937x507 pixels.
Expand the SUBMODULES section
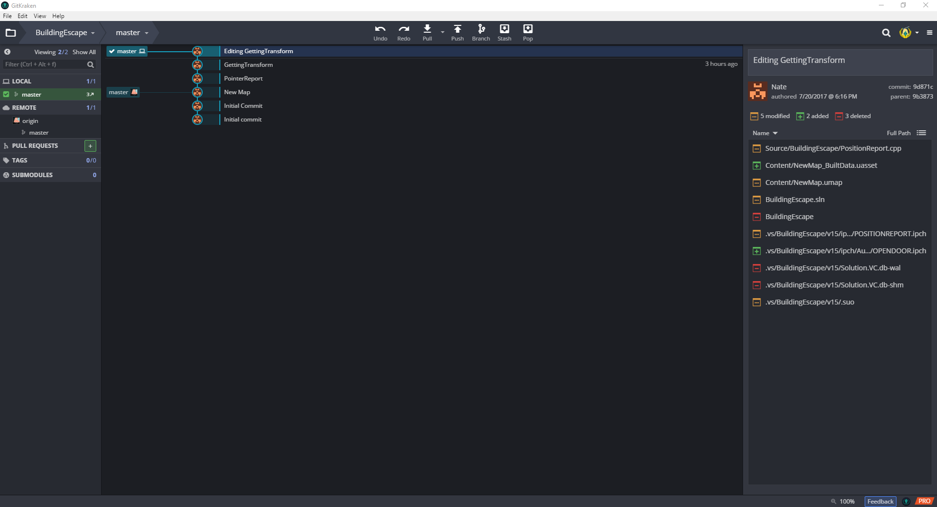(x=50, y=175)
